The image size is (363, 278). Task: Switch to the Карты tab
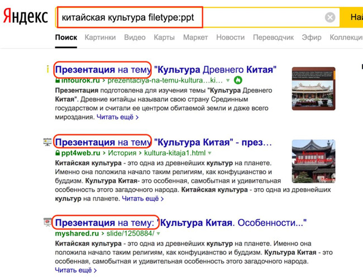click(x=164, y=37)
